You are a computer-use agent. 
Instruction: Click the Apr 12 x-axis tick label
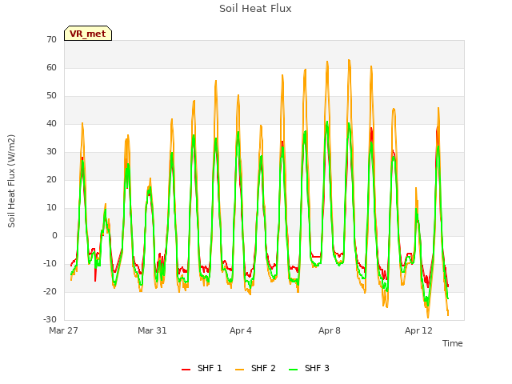coord(418,330)
